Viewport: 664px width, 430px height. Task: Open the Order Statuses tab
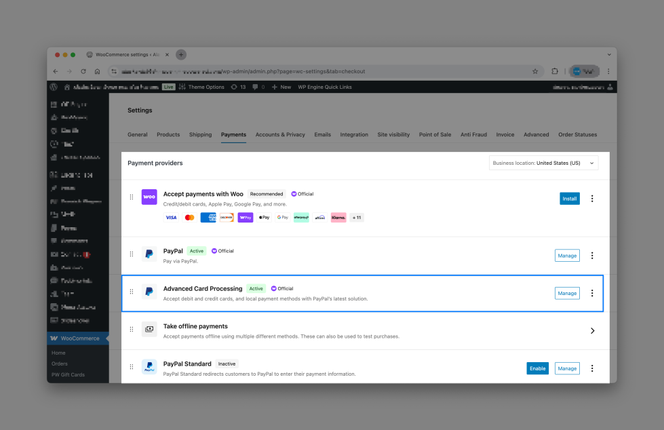click(578, 135)
